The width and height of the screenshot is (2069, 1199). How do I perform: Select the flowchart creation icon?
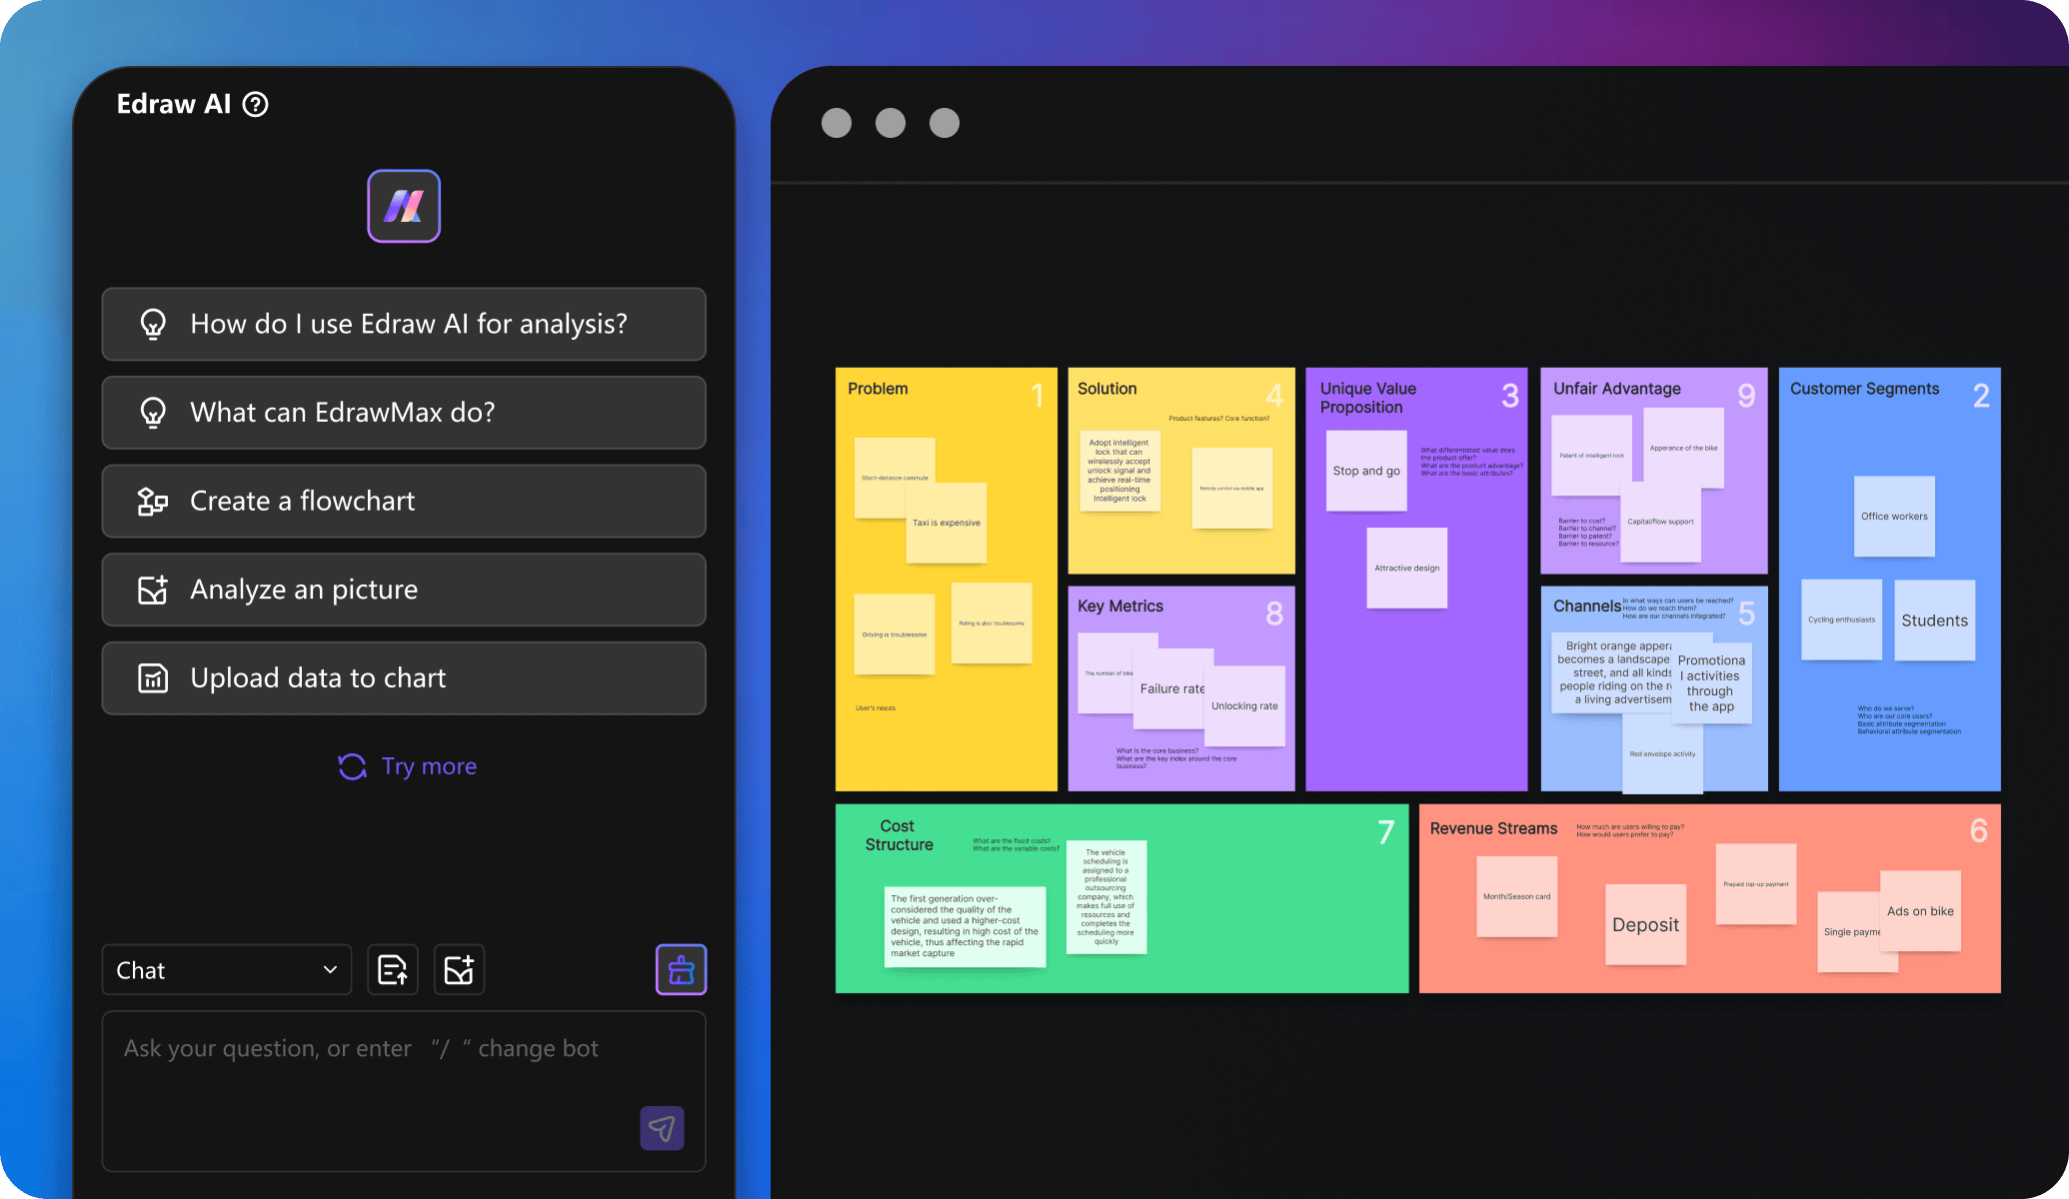click(153, 500)
